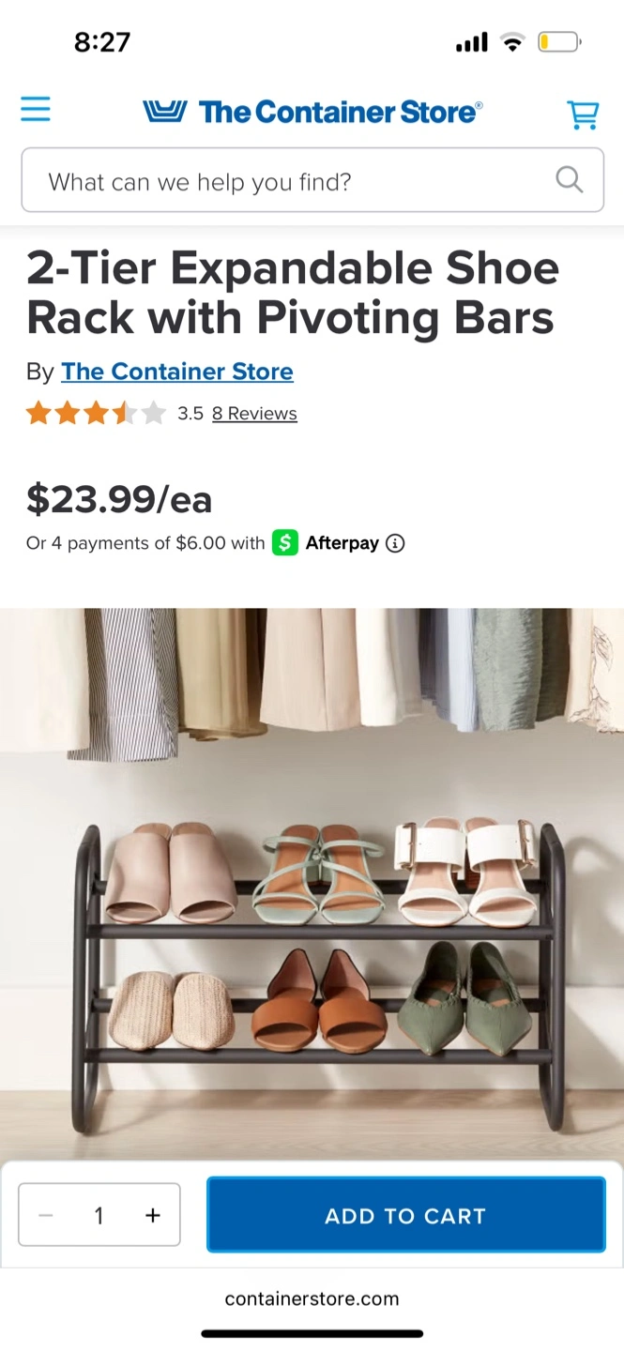Tap the 2-Tier Expandable Shoe Rack title
624x1351 pixels.
pyautogui.click(x=293, y=294)
